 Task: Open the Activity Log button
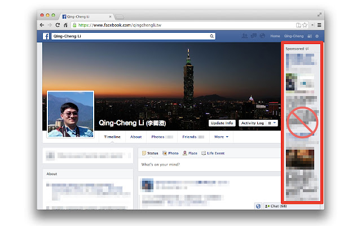(x=252, y=123)
